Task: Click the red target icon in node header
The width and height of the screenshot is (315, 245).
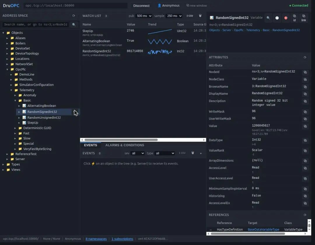Action: pos(286,18)
